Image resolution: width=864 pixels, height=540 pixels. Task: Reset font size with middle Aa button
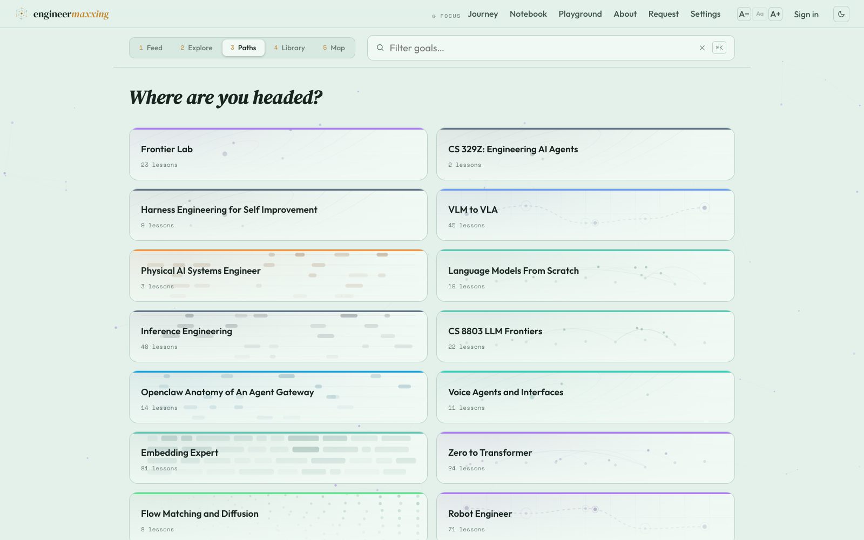[760, 14]
